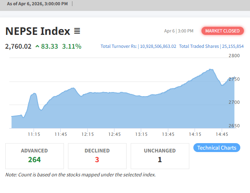This screenshot has height=193, width=250.
Task: Click the green up-arrow change indicator
Action: 37,47
